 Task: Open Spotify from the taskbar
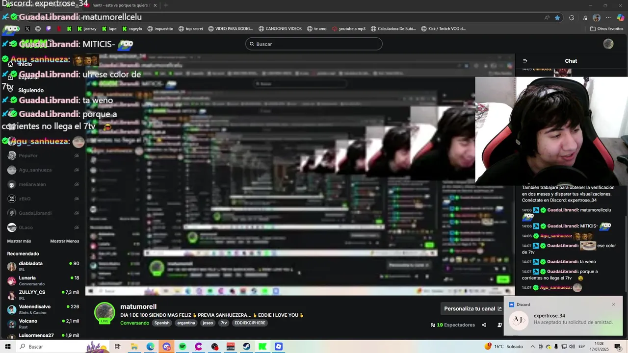pos(183,347)
